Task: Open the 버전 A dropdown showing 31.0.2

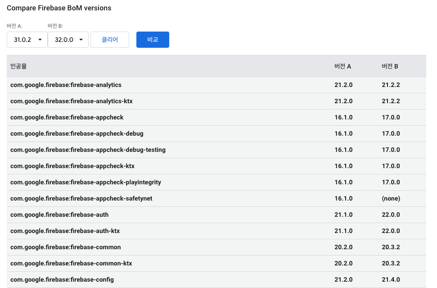Action: [27, 40]
